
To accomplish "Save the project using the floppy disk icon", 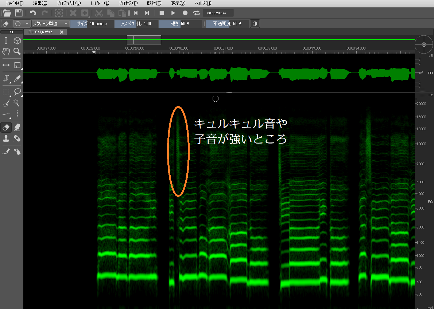I will click(x=19, y=13).
